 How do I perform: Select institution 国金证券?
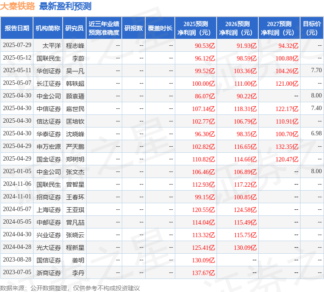[x=49, y=159]
